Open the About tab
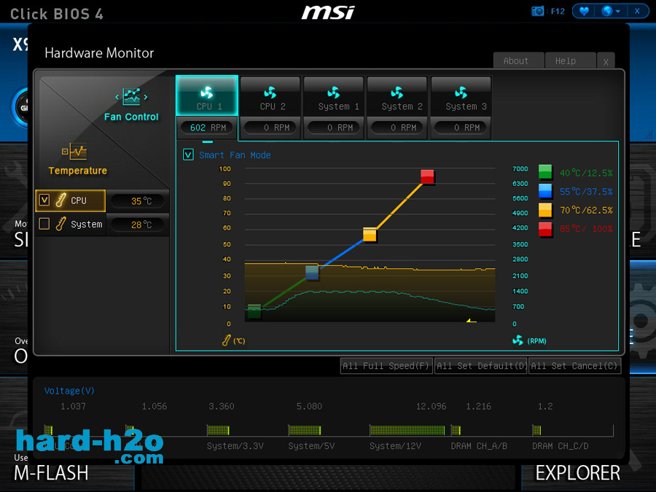This screenshot has height=492, width=656. (x=518, y=60)
